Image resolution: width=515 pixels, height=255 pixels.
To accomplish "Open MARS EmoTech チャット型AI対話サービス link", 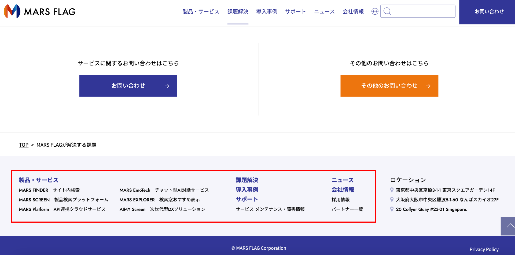I will 164,190.
